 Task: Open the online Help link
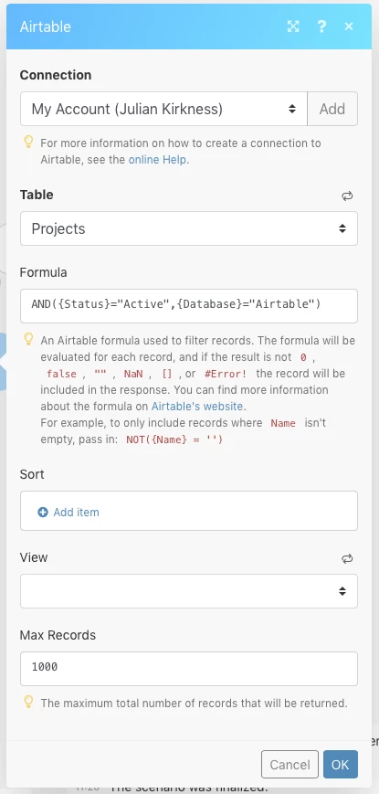tap(157, 160)
